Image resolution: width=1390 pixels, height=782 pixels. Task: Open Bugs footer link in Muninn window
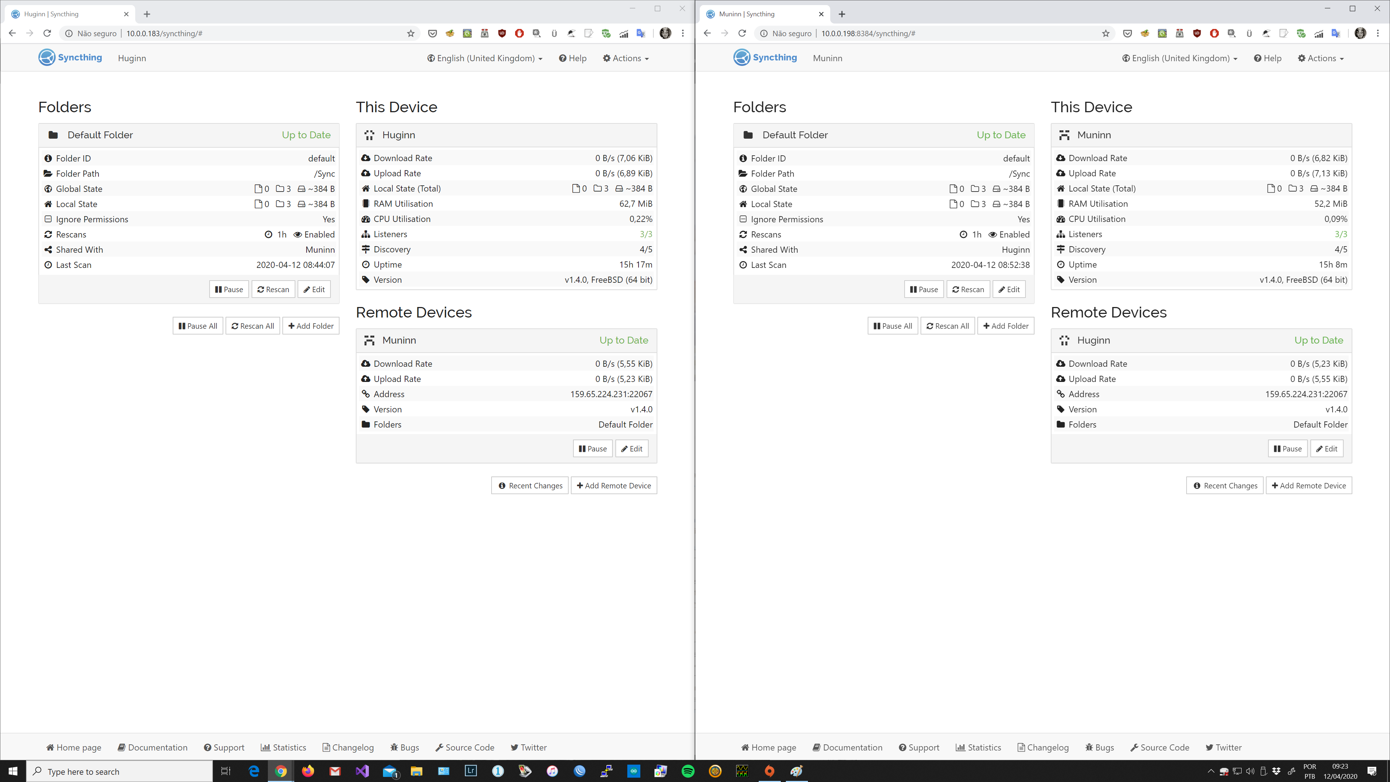1099,748
